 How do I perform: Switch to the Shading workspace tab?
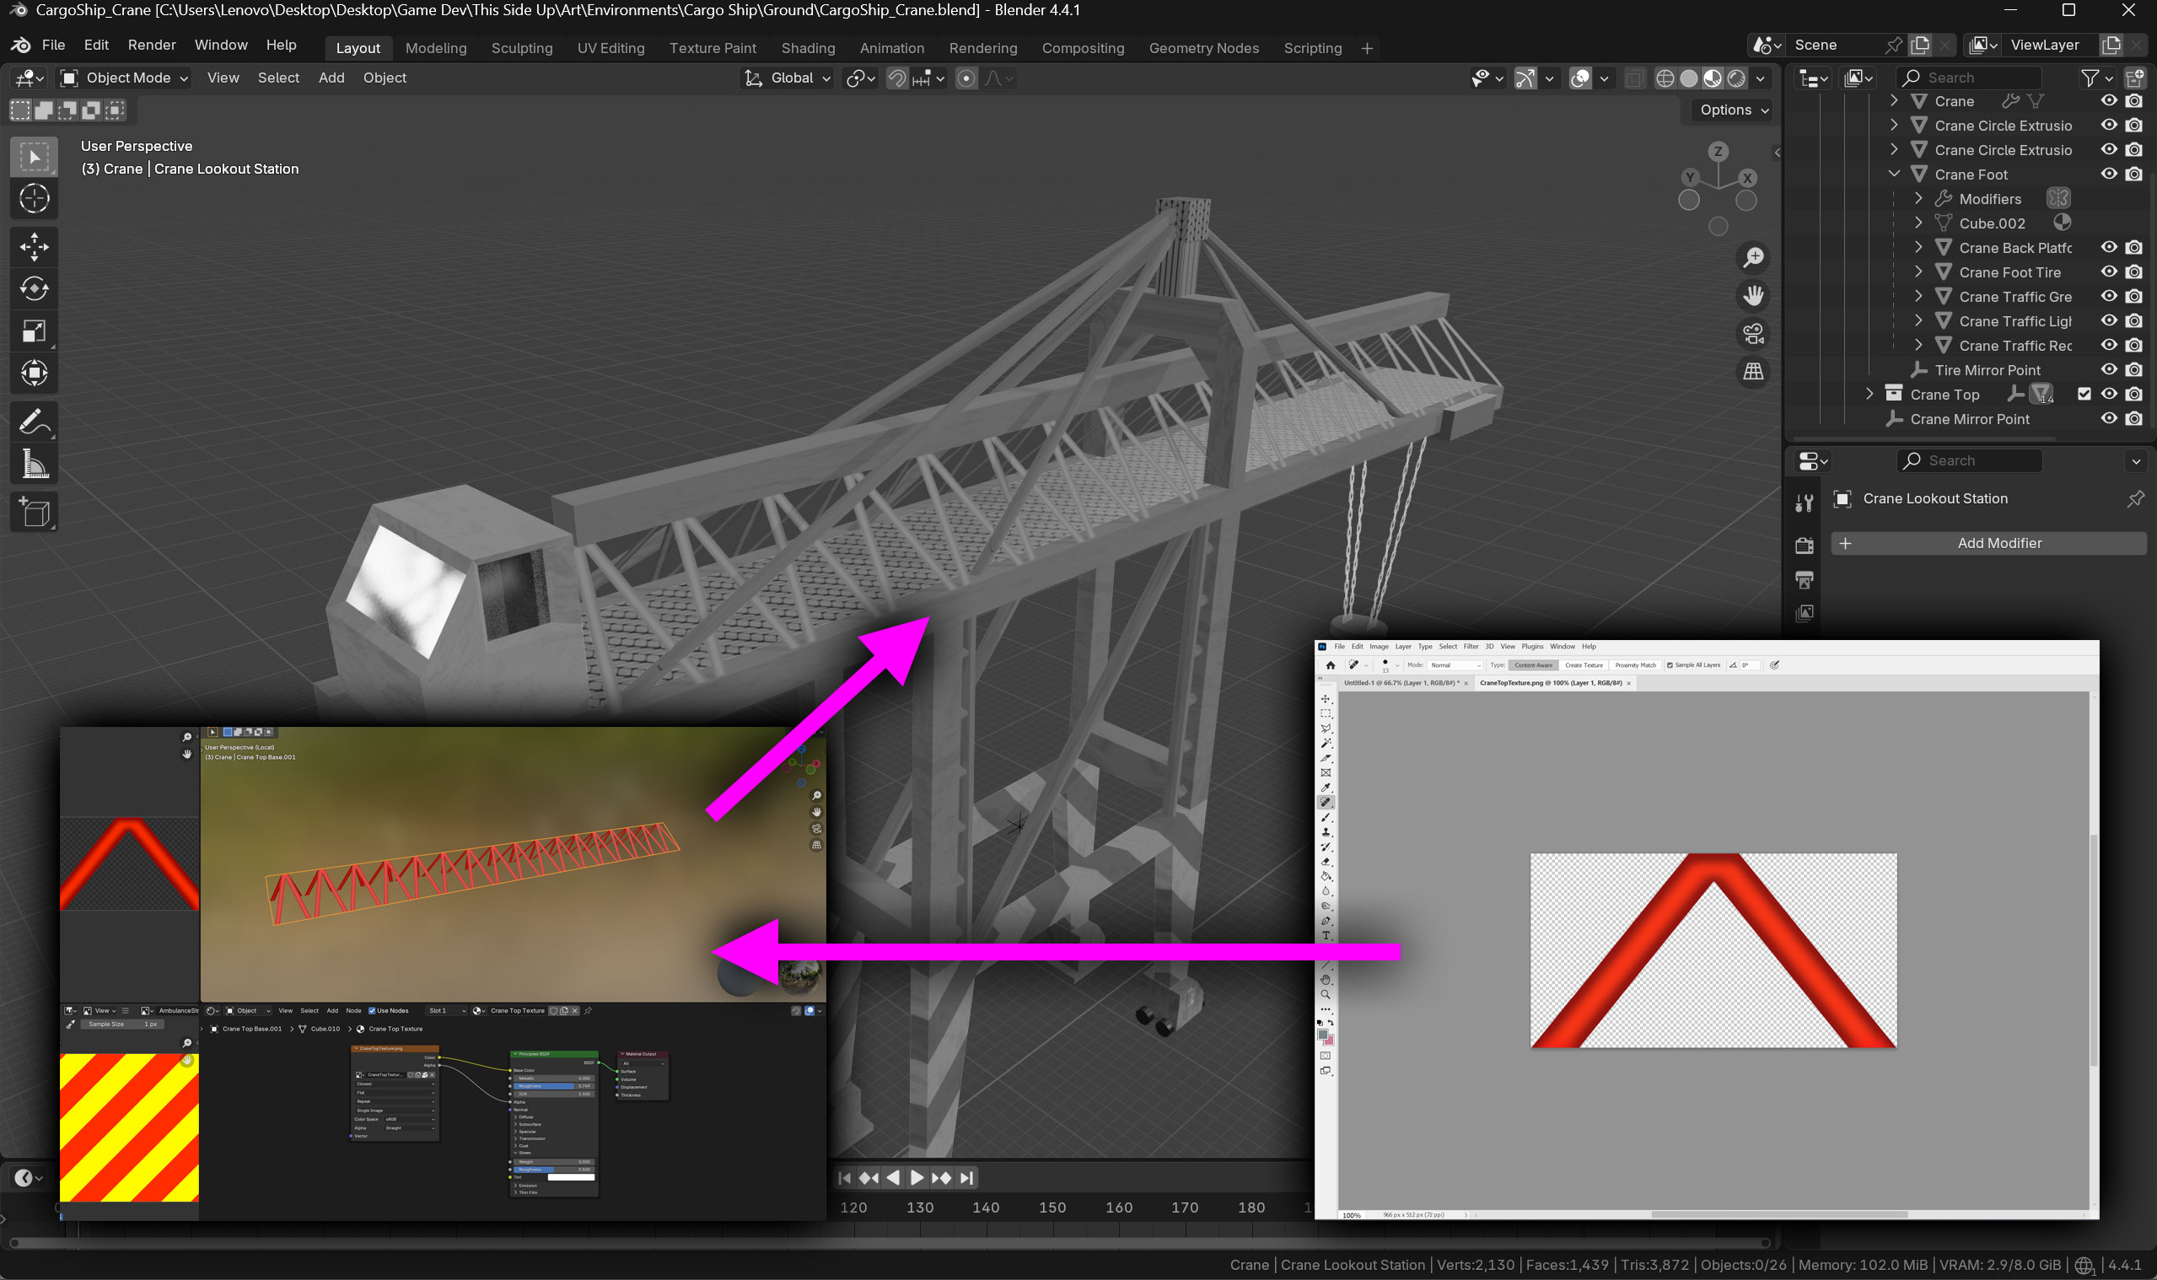point(807,48)
